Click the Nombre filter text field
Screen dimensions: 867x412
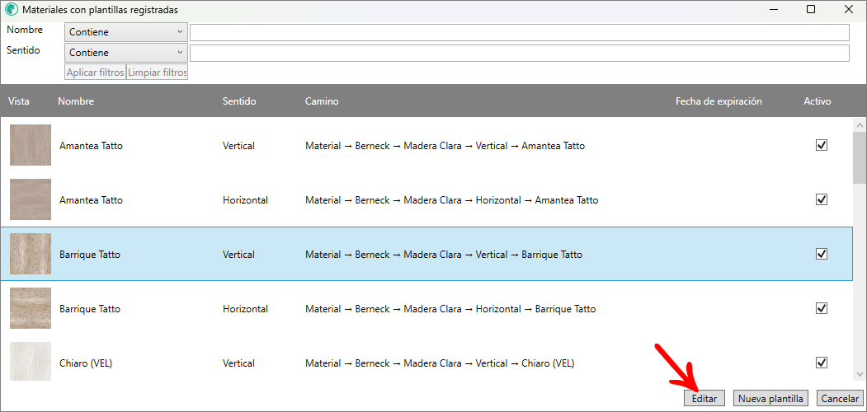tap(519, 32)
